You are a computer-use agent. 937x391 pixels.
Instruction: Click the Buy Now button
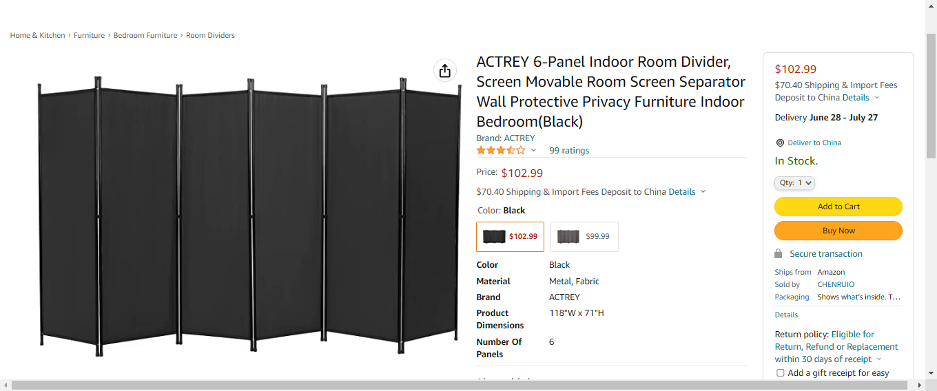tap(838, 231)
